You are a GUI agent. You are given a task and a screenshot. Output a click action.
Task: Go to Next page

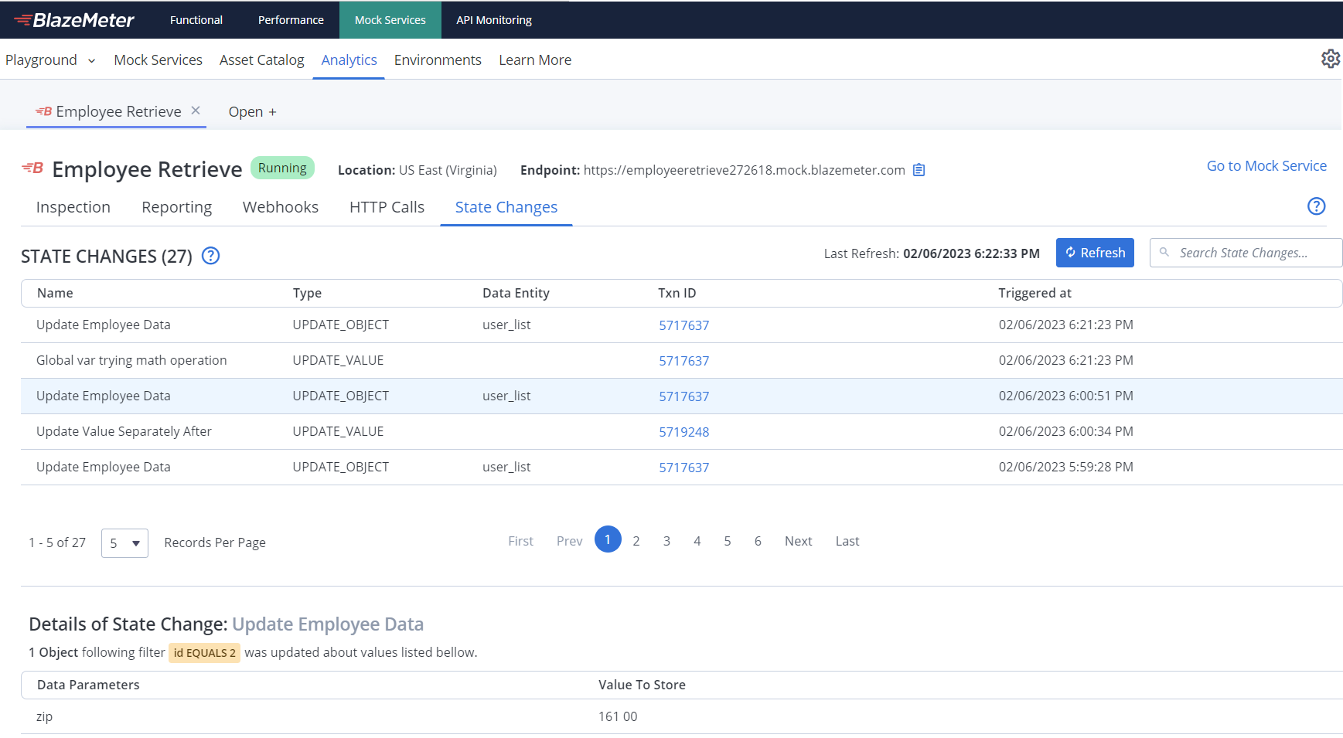click(x=798, y=542)
